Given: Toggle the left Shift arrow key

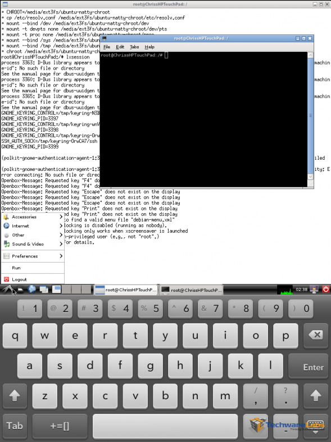Looking at the screenshot, I should pyautogui.click(x=15, y=396).
